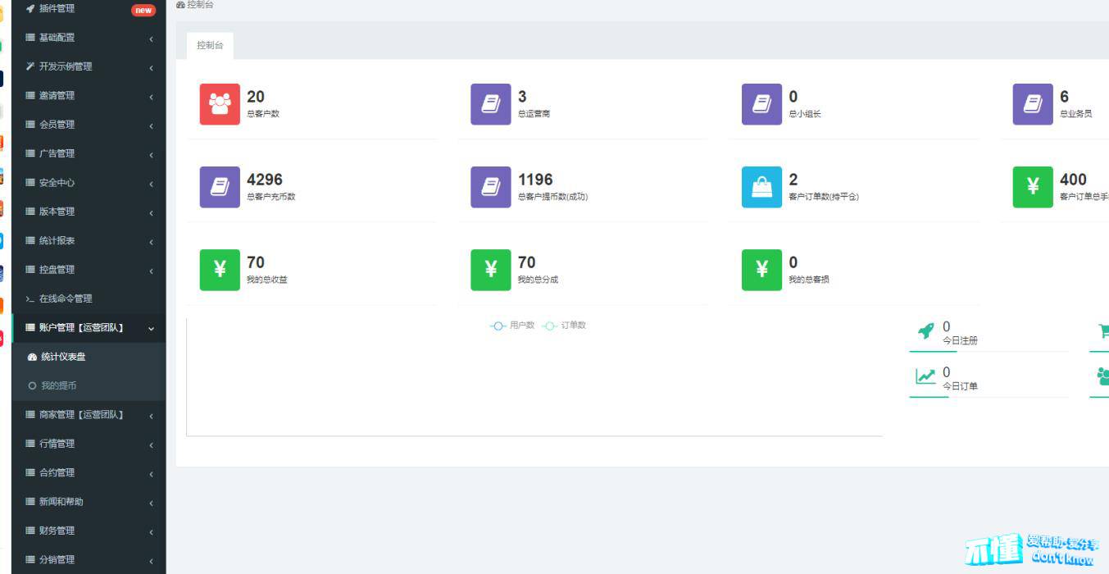The height and width of the screenshot is (574, 1109).
Task: Click the 我的总分成 label text
Action: pyautogui.click(x=538, y=280)
